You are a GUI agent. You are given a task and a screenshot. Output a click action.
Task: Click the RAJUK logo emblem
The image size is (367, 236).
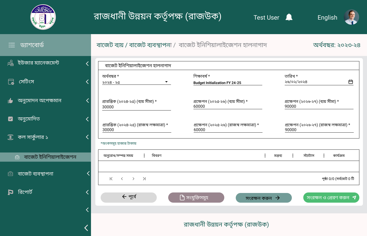[43, 17]
